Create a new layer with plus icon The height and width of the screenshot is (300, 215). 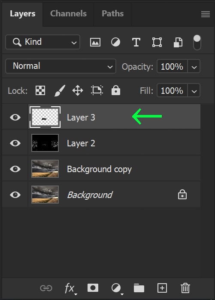pyautogui.click(x=162, y=288)
